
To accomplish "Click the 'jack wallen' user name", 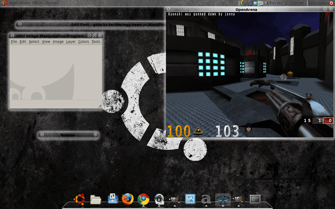I will (319, 3).
